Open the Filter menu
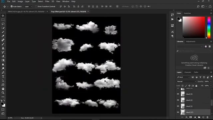Viewport: 213px width, 120px height. coord(47,1)
